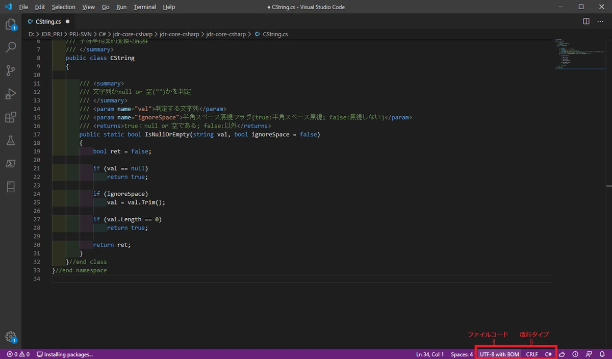Split the editor to the right

[x=586, y=21]
